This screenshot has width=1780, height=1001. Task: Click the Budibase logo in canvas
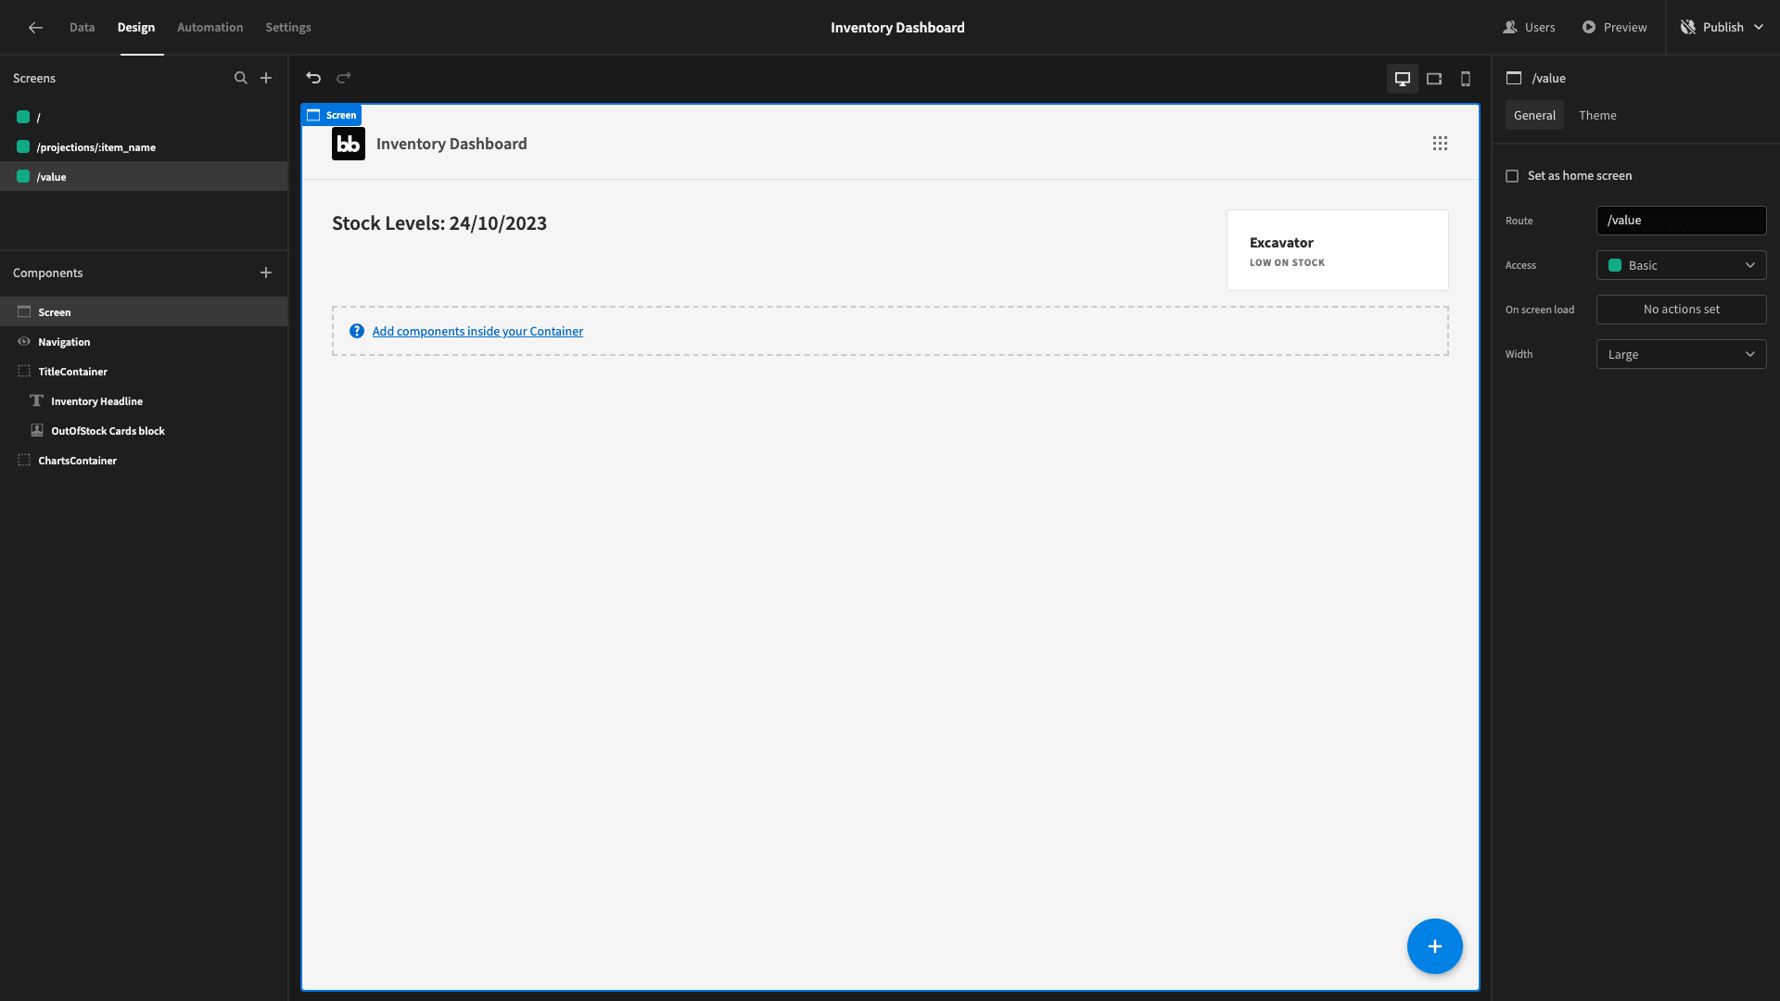(349, 144)
